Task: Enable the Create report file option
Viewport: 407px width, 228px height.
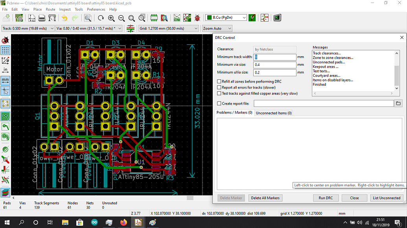Action: tap(219, 103)
